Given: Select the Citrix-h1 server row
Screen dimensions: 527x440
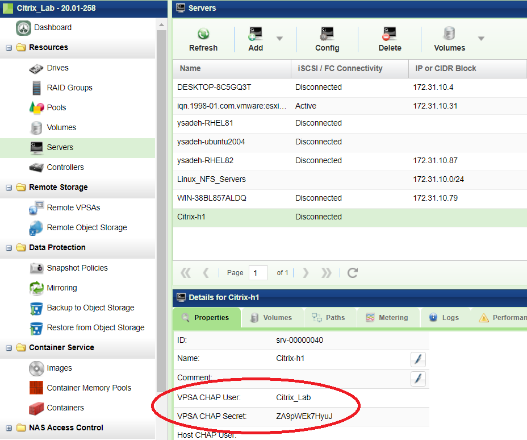Looking at the screenshot, I should pos(350,217).
